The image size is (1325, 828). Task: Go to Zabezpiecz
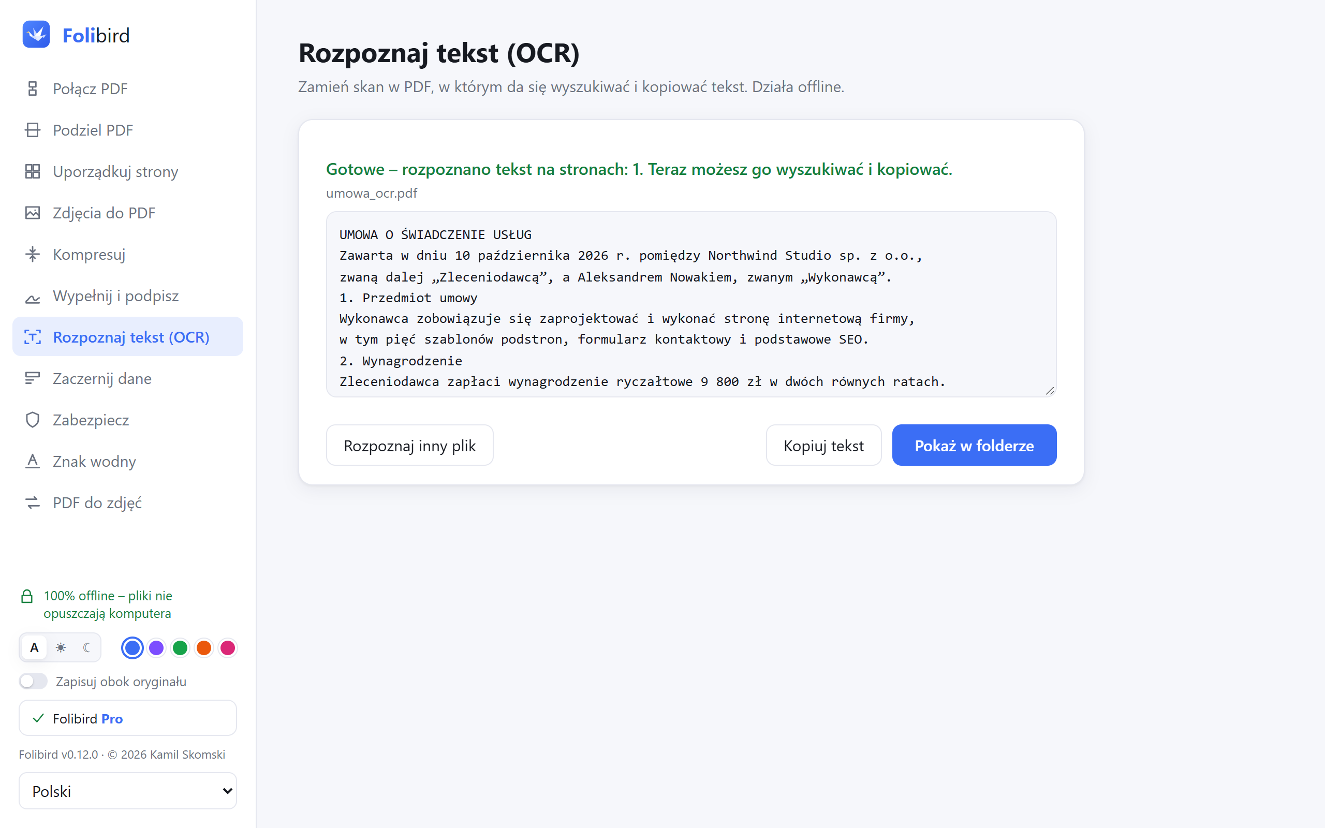pos(127,420)
